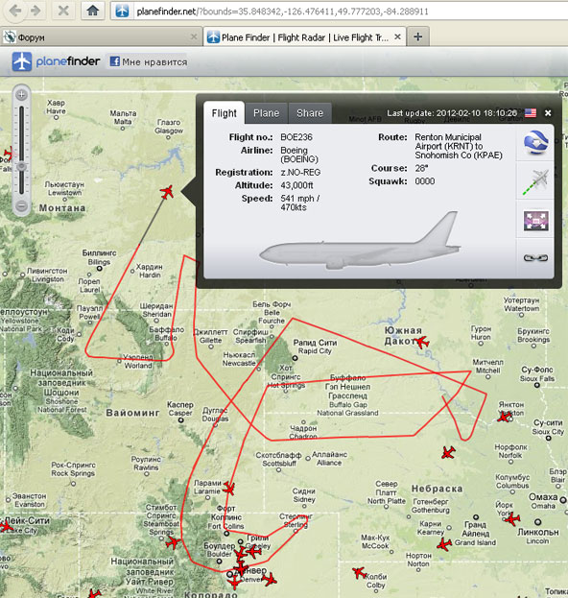Click the Facebook Мне нравится button
568x598 pixels.
pos(149,61)
